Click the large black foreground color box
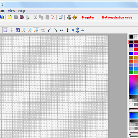 coord(131,37)
